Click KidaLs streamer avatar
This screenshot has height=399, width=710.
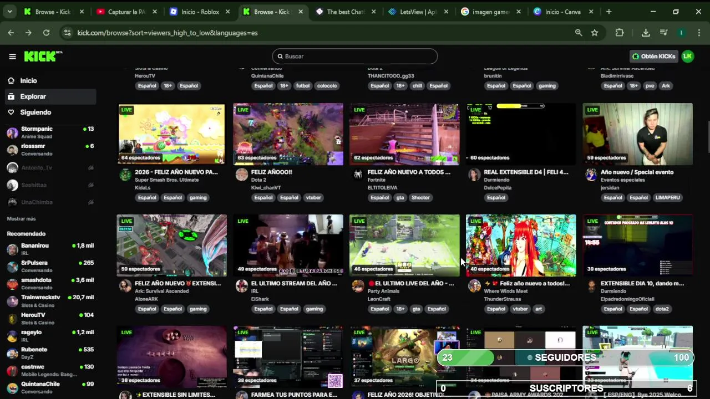125,175
